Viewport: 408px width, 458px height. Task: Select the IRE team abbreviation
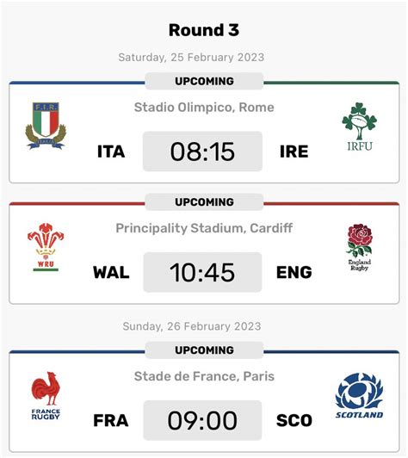pos(294,152)
